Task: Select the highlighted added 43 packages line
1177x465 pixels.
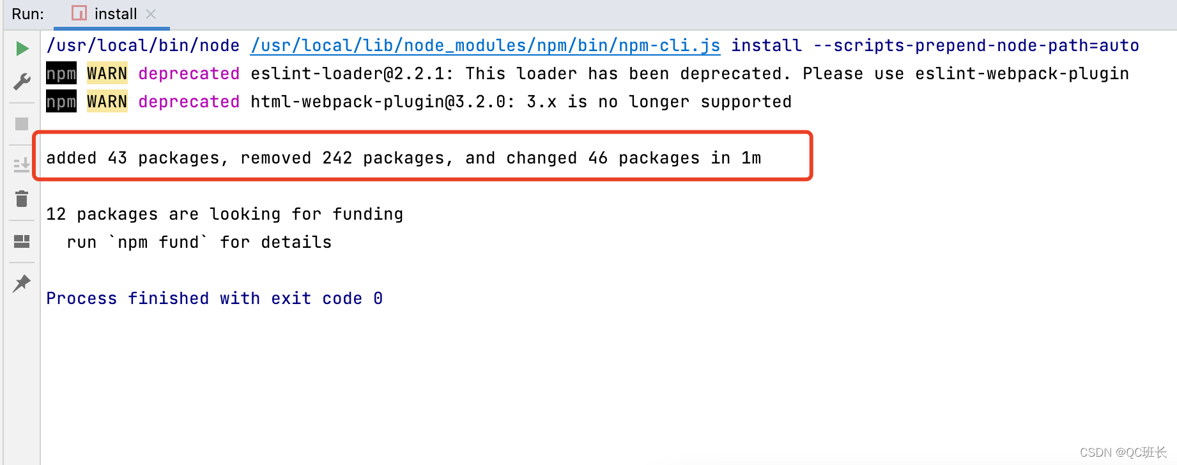Action: 403,158
